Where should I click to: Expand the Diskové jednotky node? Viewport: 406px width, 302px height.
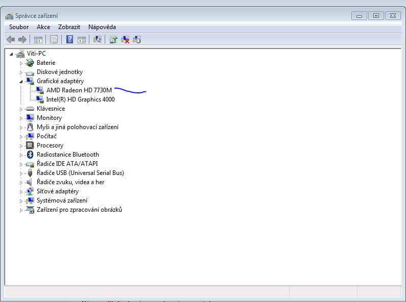point(21,72)
